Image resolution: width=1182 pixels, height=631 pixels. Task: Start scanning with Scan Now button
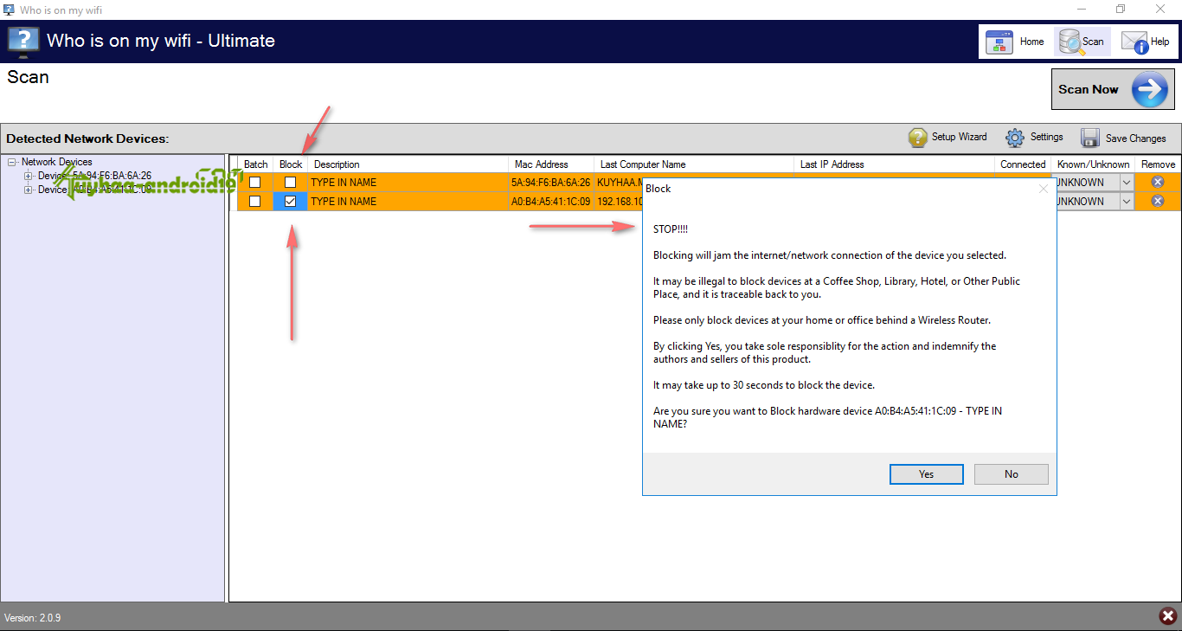click(1113, 89)
